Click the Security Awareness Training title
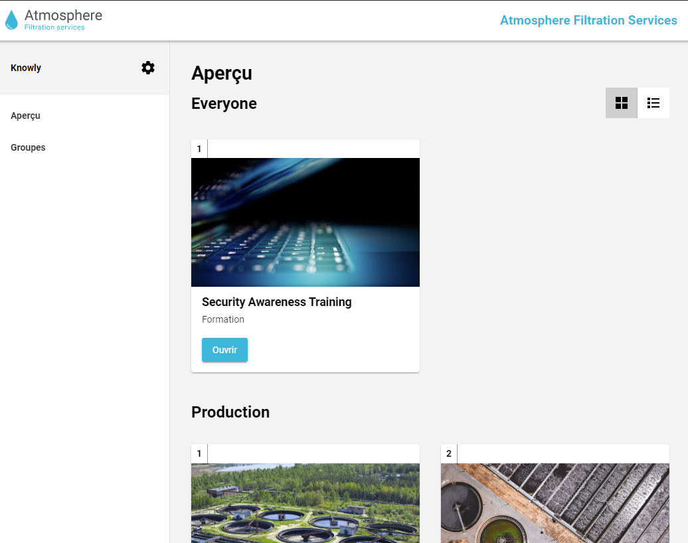 pos(276,302)
